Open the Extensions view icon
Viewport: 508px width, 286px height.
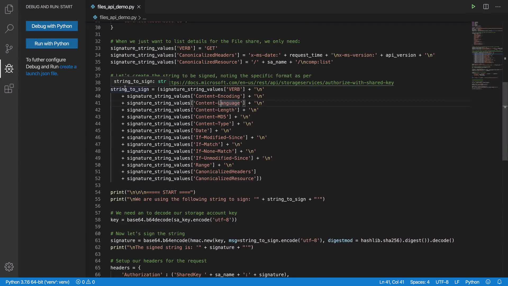[9, 88]
